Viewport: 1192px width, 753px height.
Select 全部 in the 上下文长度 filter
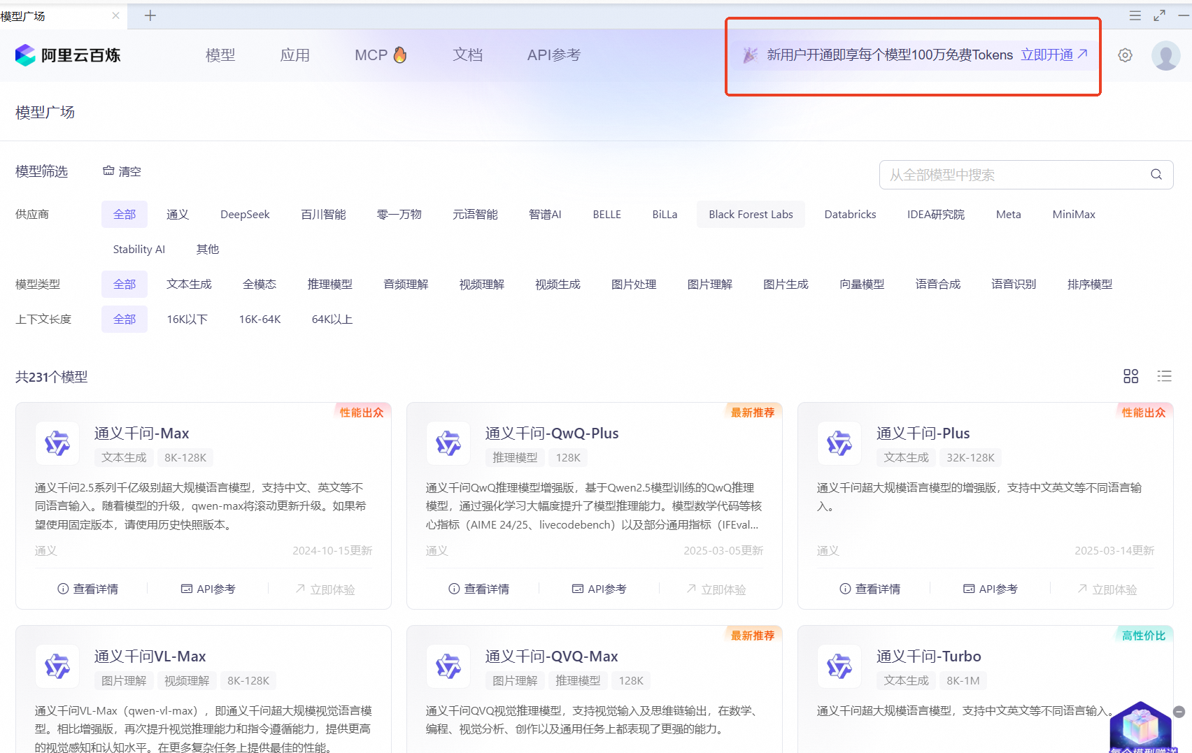tap(125, 319)
